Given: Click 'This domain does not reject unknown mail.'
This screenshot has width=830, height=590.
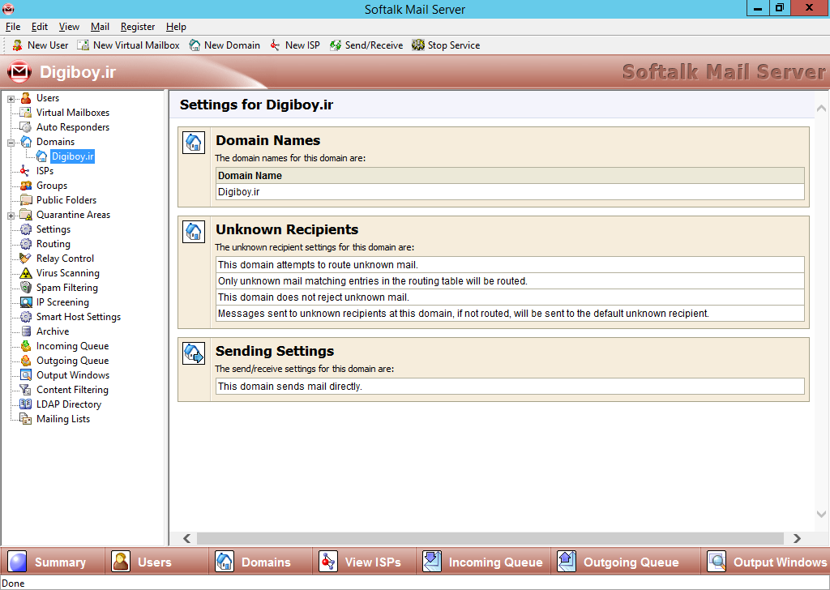Looking at the screenshot, I should (x=511, y=297).
